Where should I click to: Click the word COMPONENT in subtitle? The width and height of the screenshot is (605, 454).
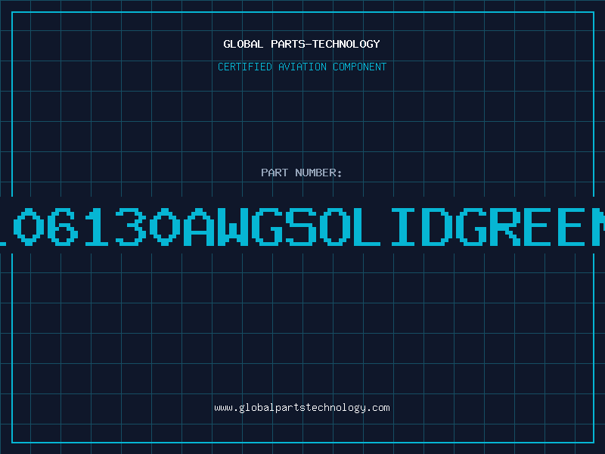coord(360,67)
